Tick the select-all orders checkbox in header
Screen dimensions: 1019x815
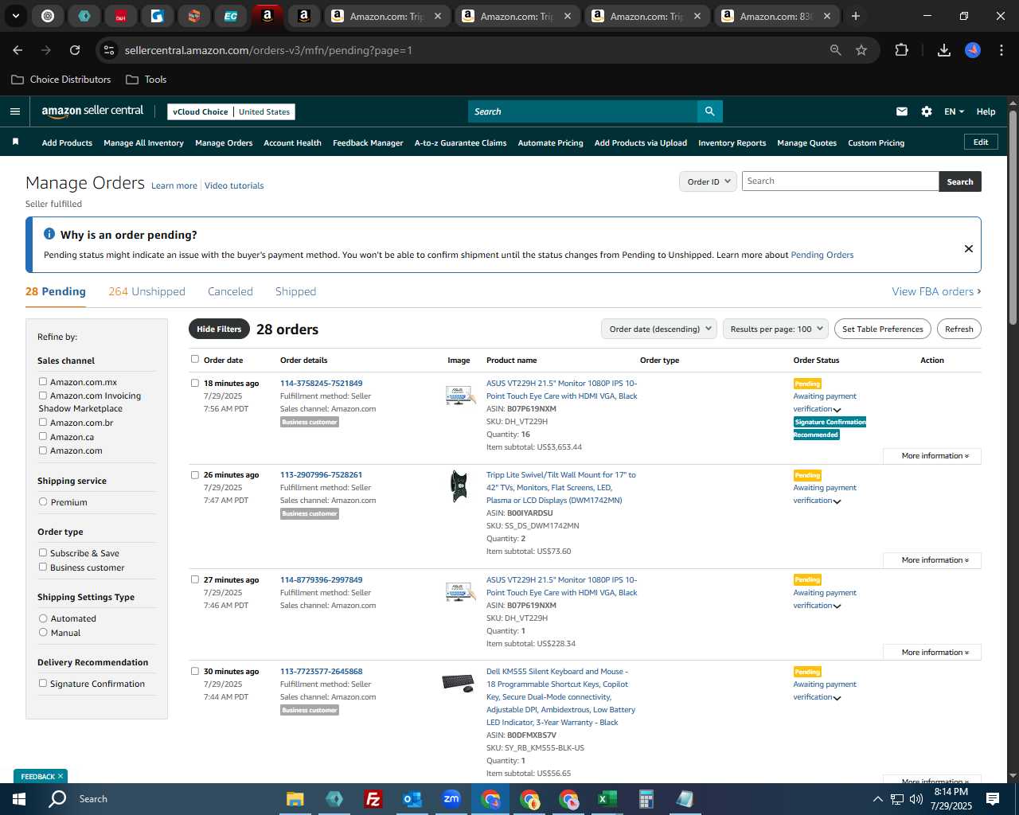click(x=195, y=359)
